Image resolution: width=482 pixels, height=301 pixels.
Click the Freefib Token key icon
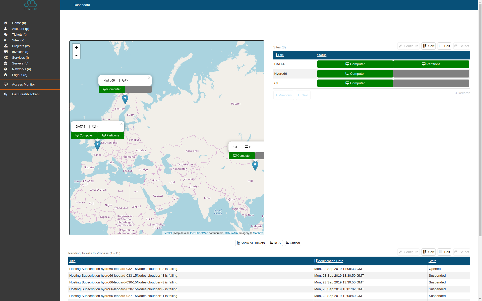click(6, 94)
